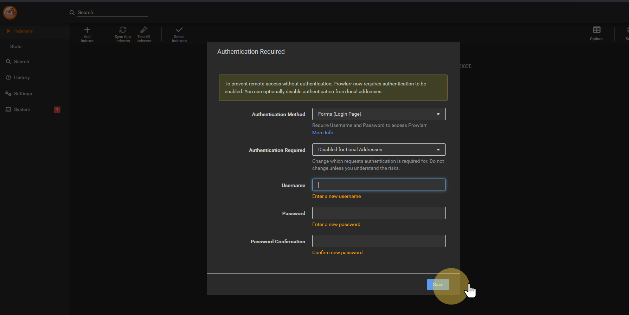Click the Indexers play arrow icon
The width and height of the screenshot is (629, 315).
[x=8, y=31]
